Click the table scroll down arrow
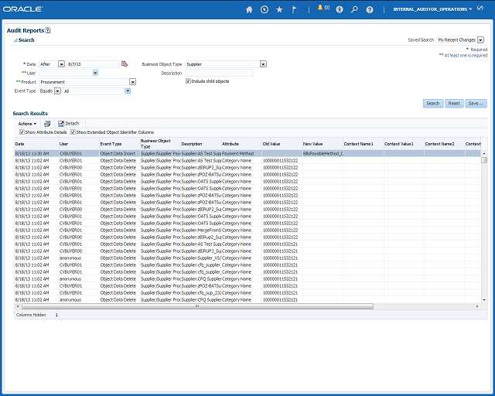 click(484, 300)
